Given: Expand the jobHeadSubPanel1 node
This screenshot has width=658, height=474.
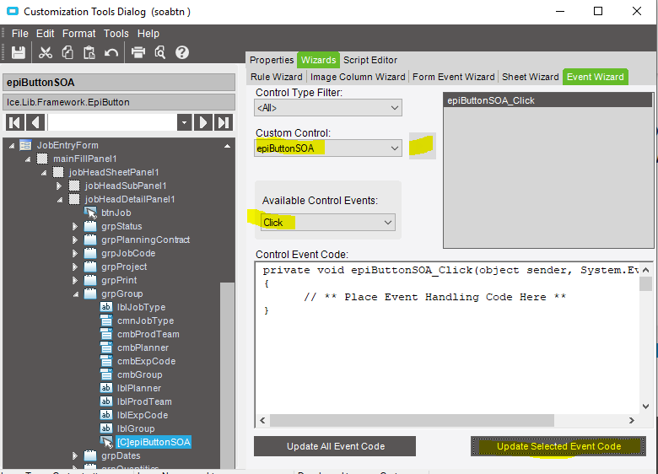Looking at the screenshot, I should pos(59,186).
